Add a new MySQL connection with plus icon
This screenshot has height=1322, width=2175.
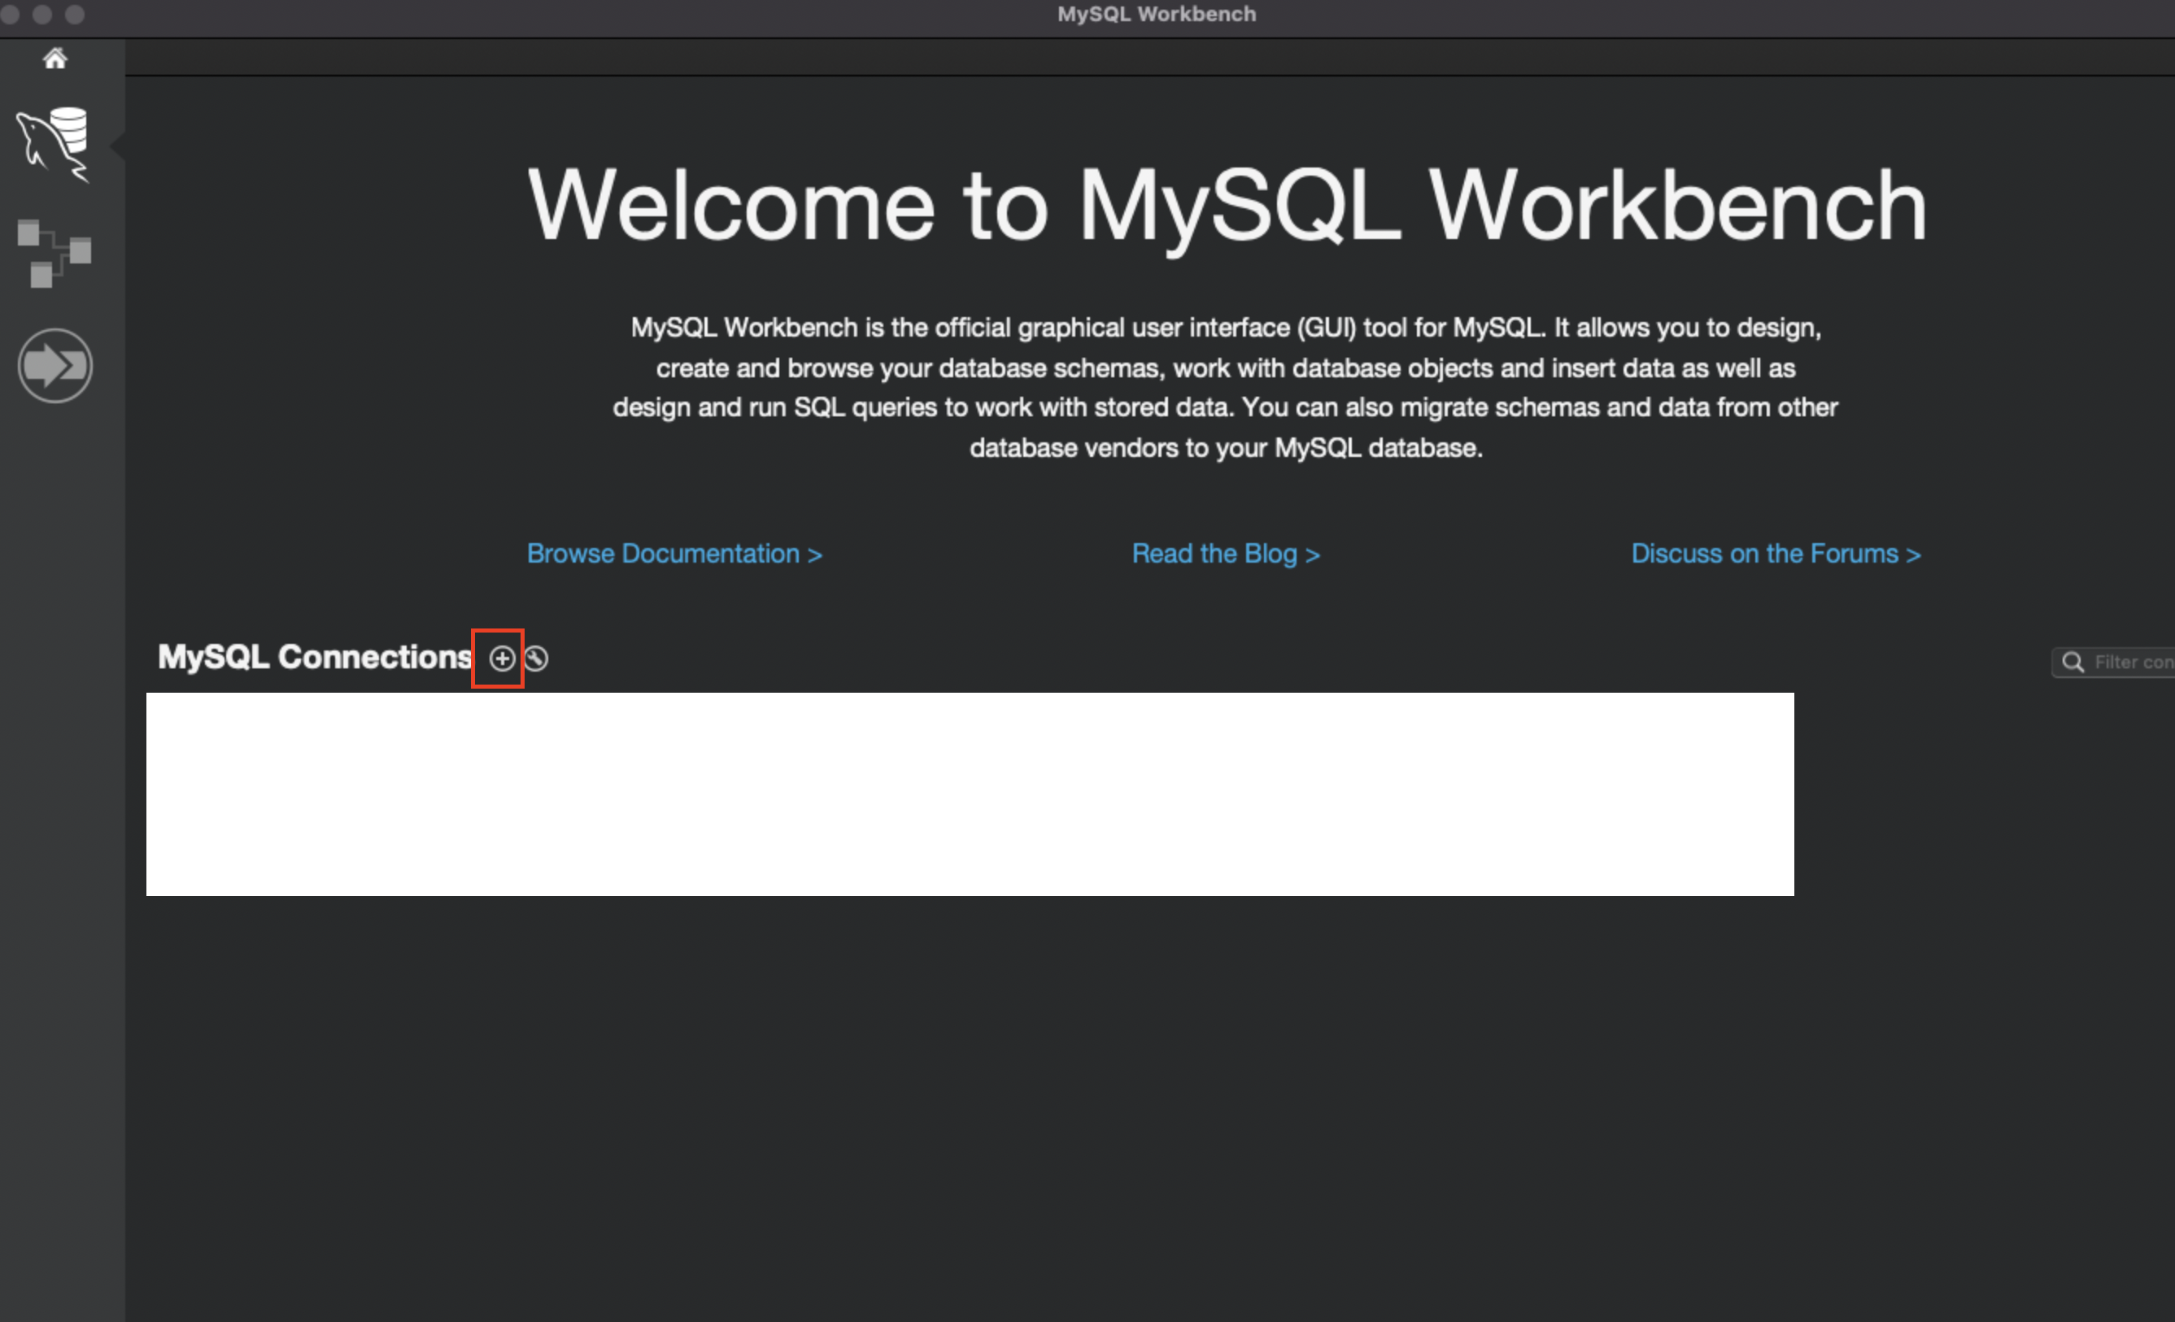pos(501,659)
